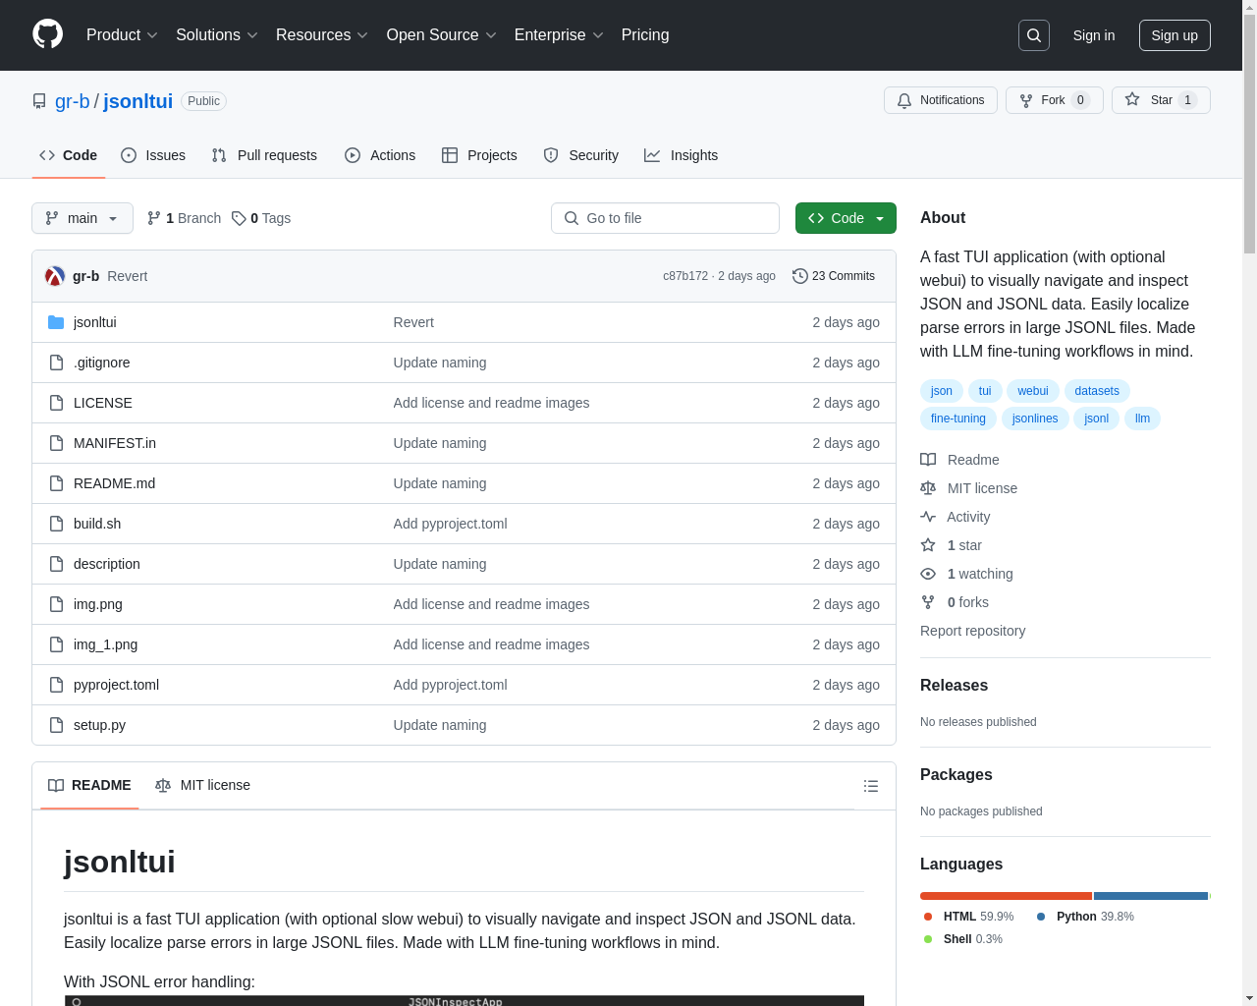Screen dimensions: 1257x1006
Task: Click the llm topic tag
Action: 1142,419
